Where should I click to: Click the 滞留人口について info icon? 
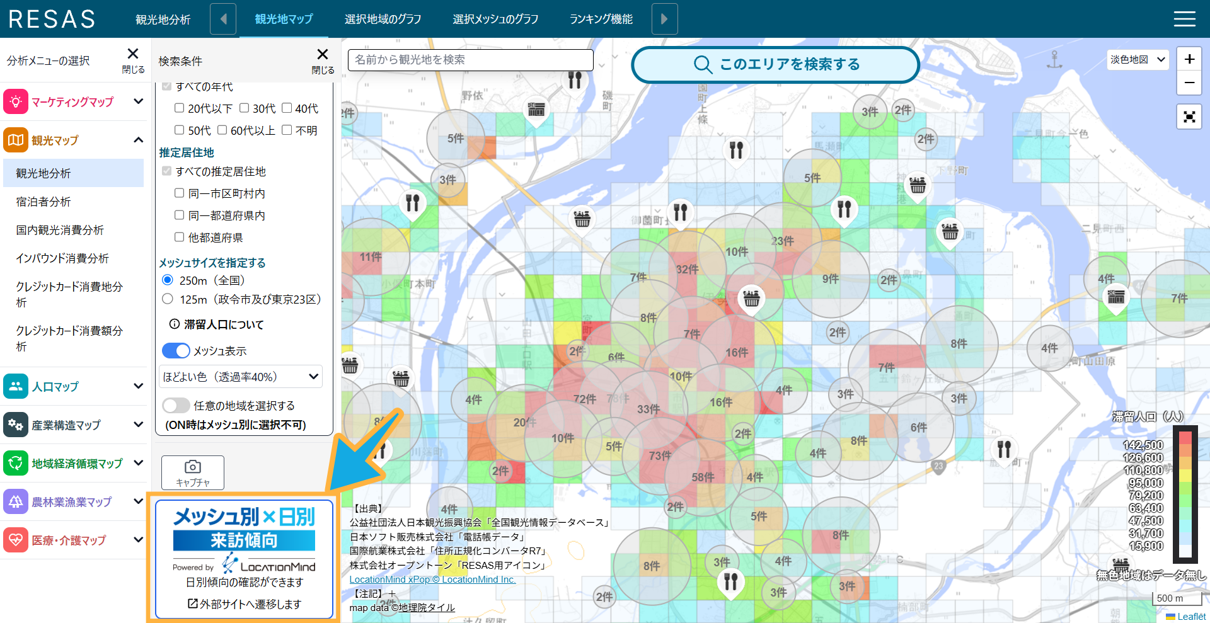(x=175, y=324)
